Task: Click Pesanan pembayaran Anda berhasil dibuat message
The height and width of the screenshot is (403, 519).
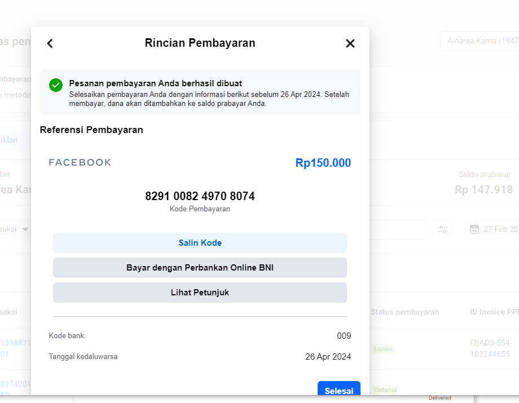Action: coord(156,83)
